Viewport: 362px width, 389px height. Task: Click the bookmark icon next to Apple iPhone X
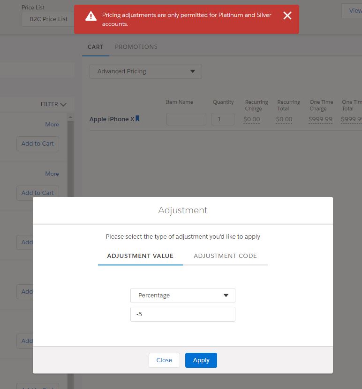137,118
